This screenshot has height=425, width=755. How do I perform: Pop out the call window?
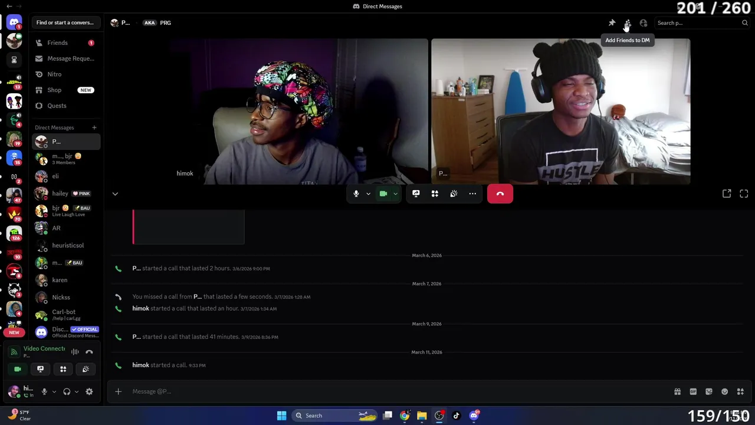(x=727, y=194)
